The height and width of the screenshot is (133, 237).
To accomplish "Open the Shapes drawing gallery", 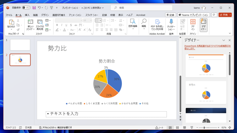I will click(133, 24).
